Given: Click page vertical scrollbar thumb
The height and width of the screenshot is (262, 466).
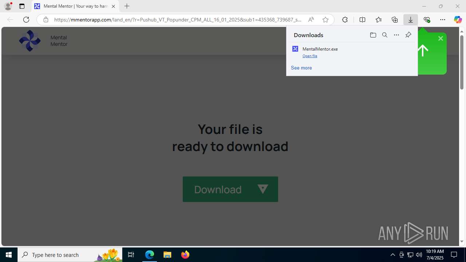Looking at the screenshot, I should (462, 62).
